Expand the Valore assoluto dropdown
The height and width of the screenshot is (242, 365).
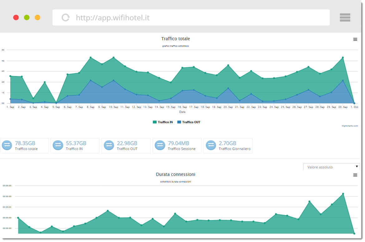click(331, 167)
